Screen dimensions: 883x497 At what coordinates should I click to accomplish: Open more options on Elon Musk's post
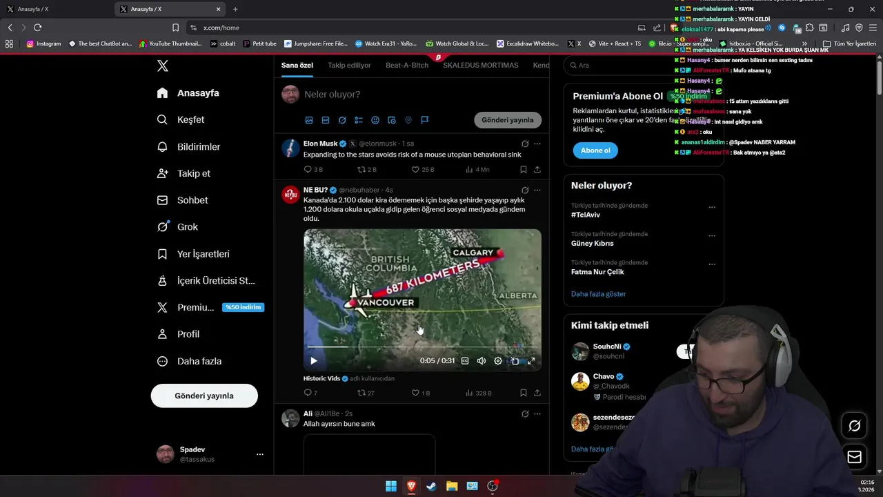[537, 144]
